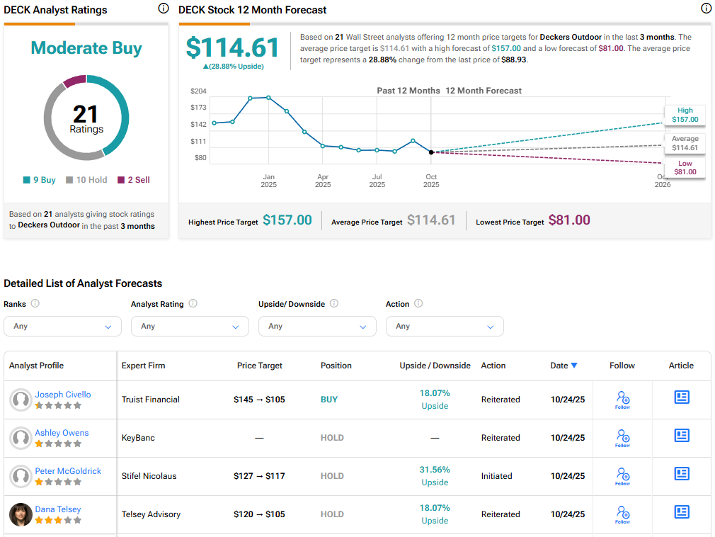Screen dimensions: 715x537
Task: Click info icon next to Upside/Downside filter
Action: [334, 304]
